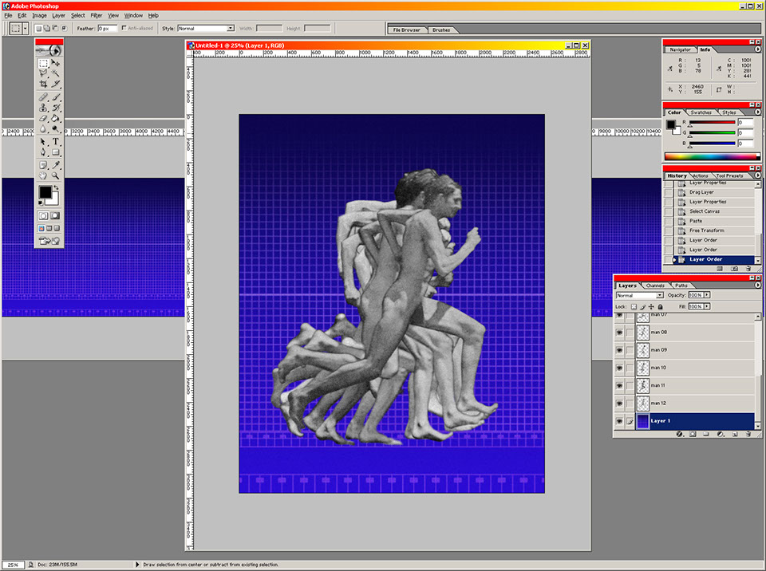Select the Blur tool
This screenshot has width=766, height=571.
click(43, 128)
